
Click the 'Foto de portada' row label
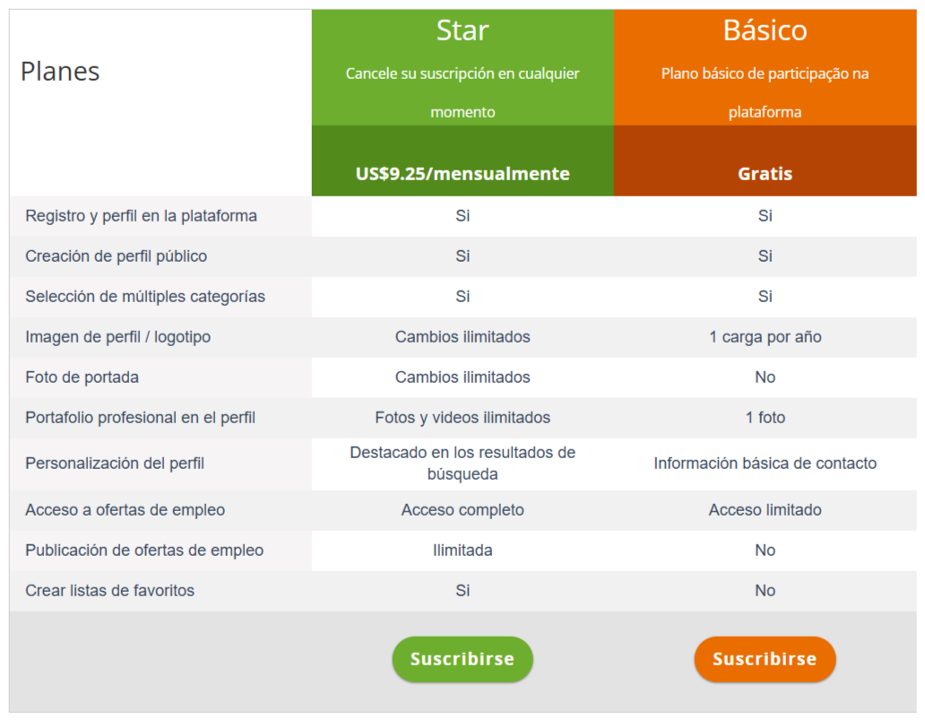(82, 377)
